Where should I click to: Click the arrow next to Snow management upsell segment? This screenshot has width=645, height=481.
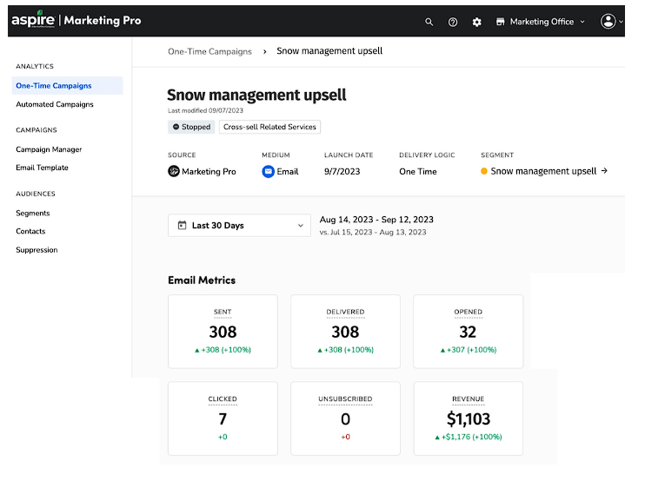pos(604,170)
